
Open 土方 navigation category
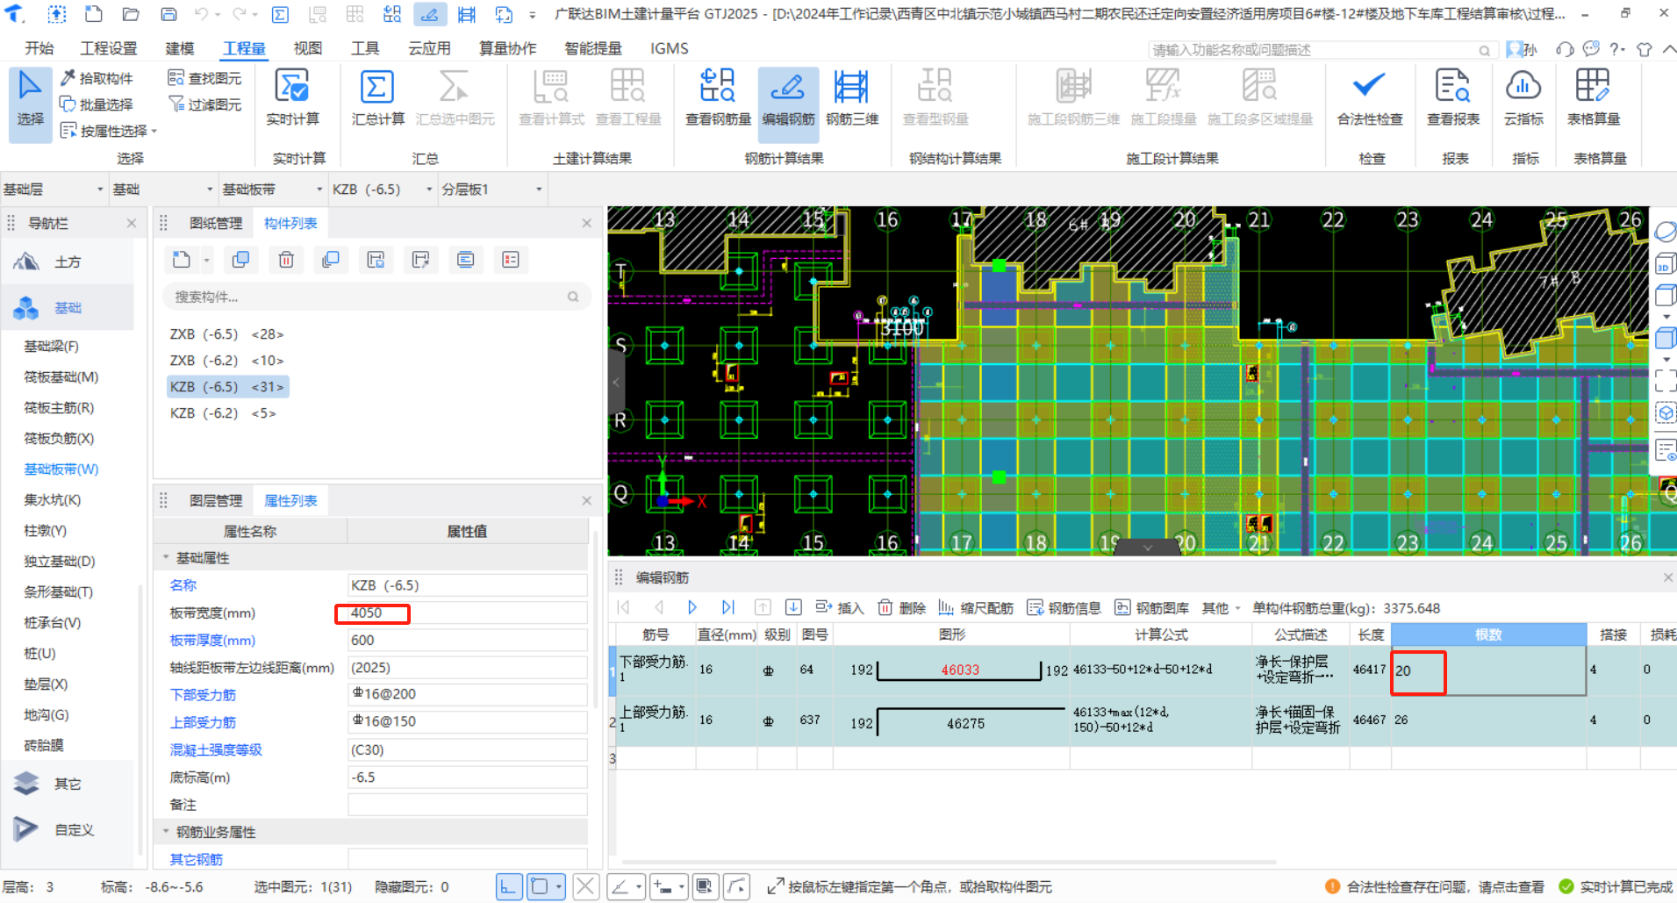(x=67, y=262)
